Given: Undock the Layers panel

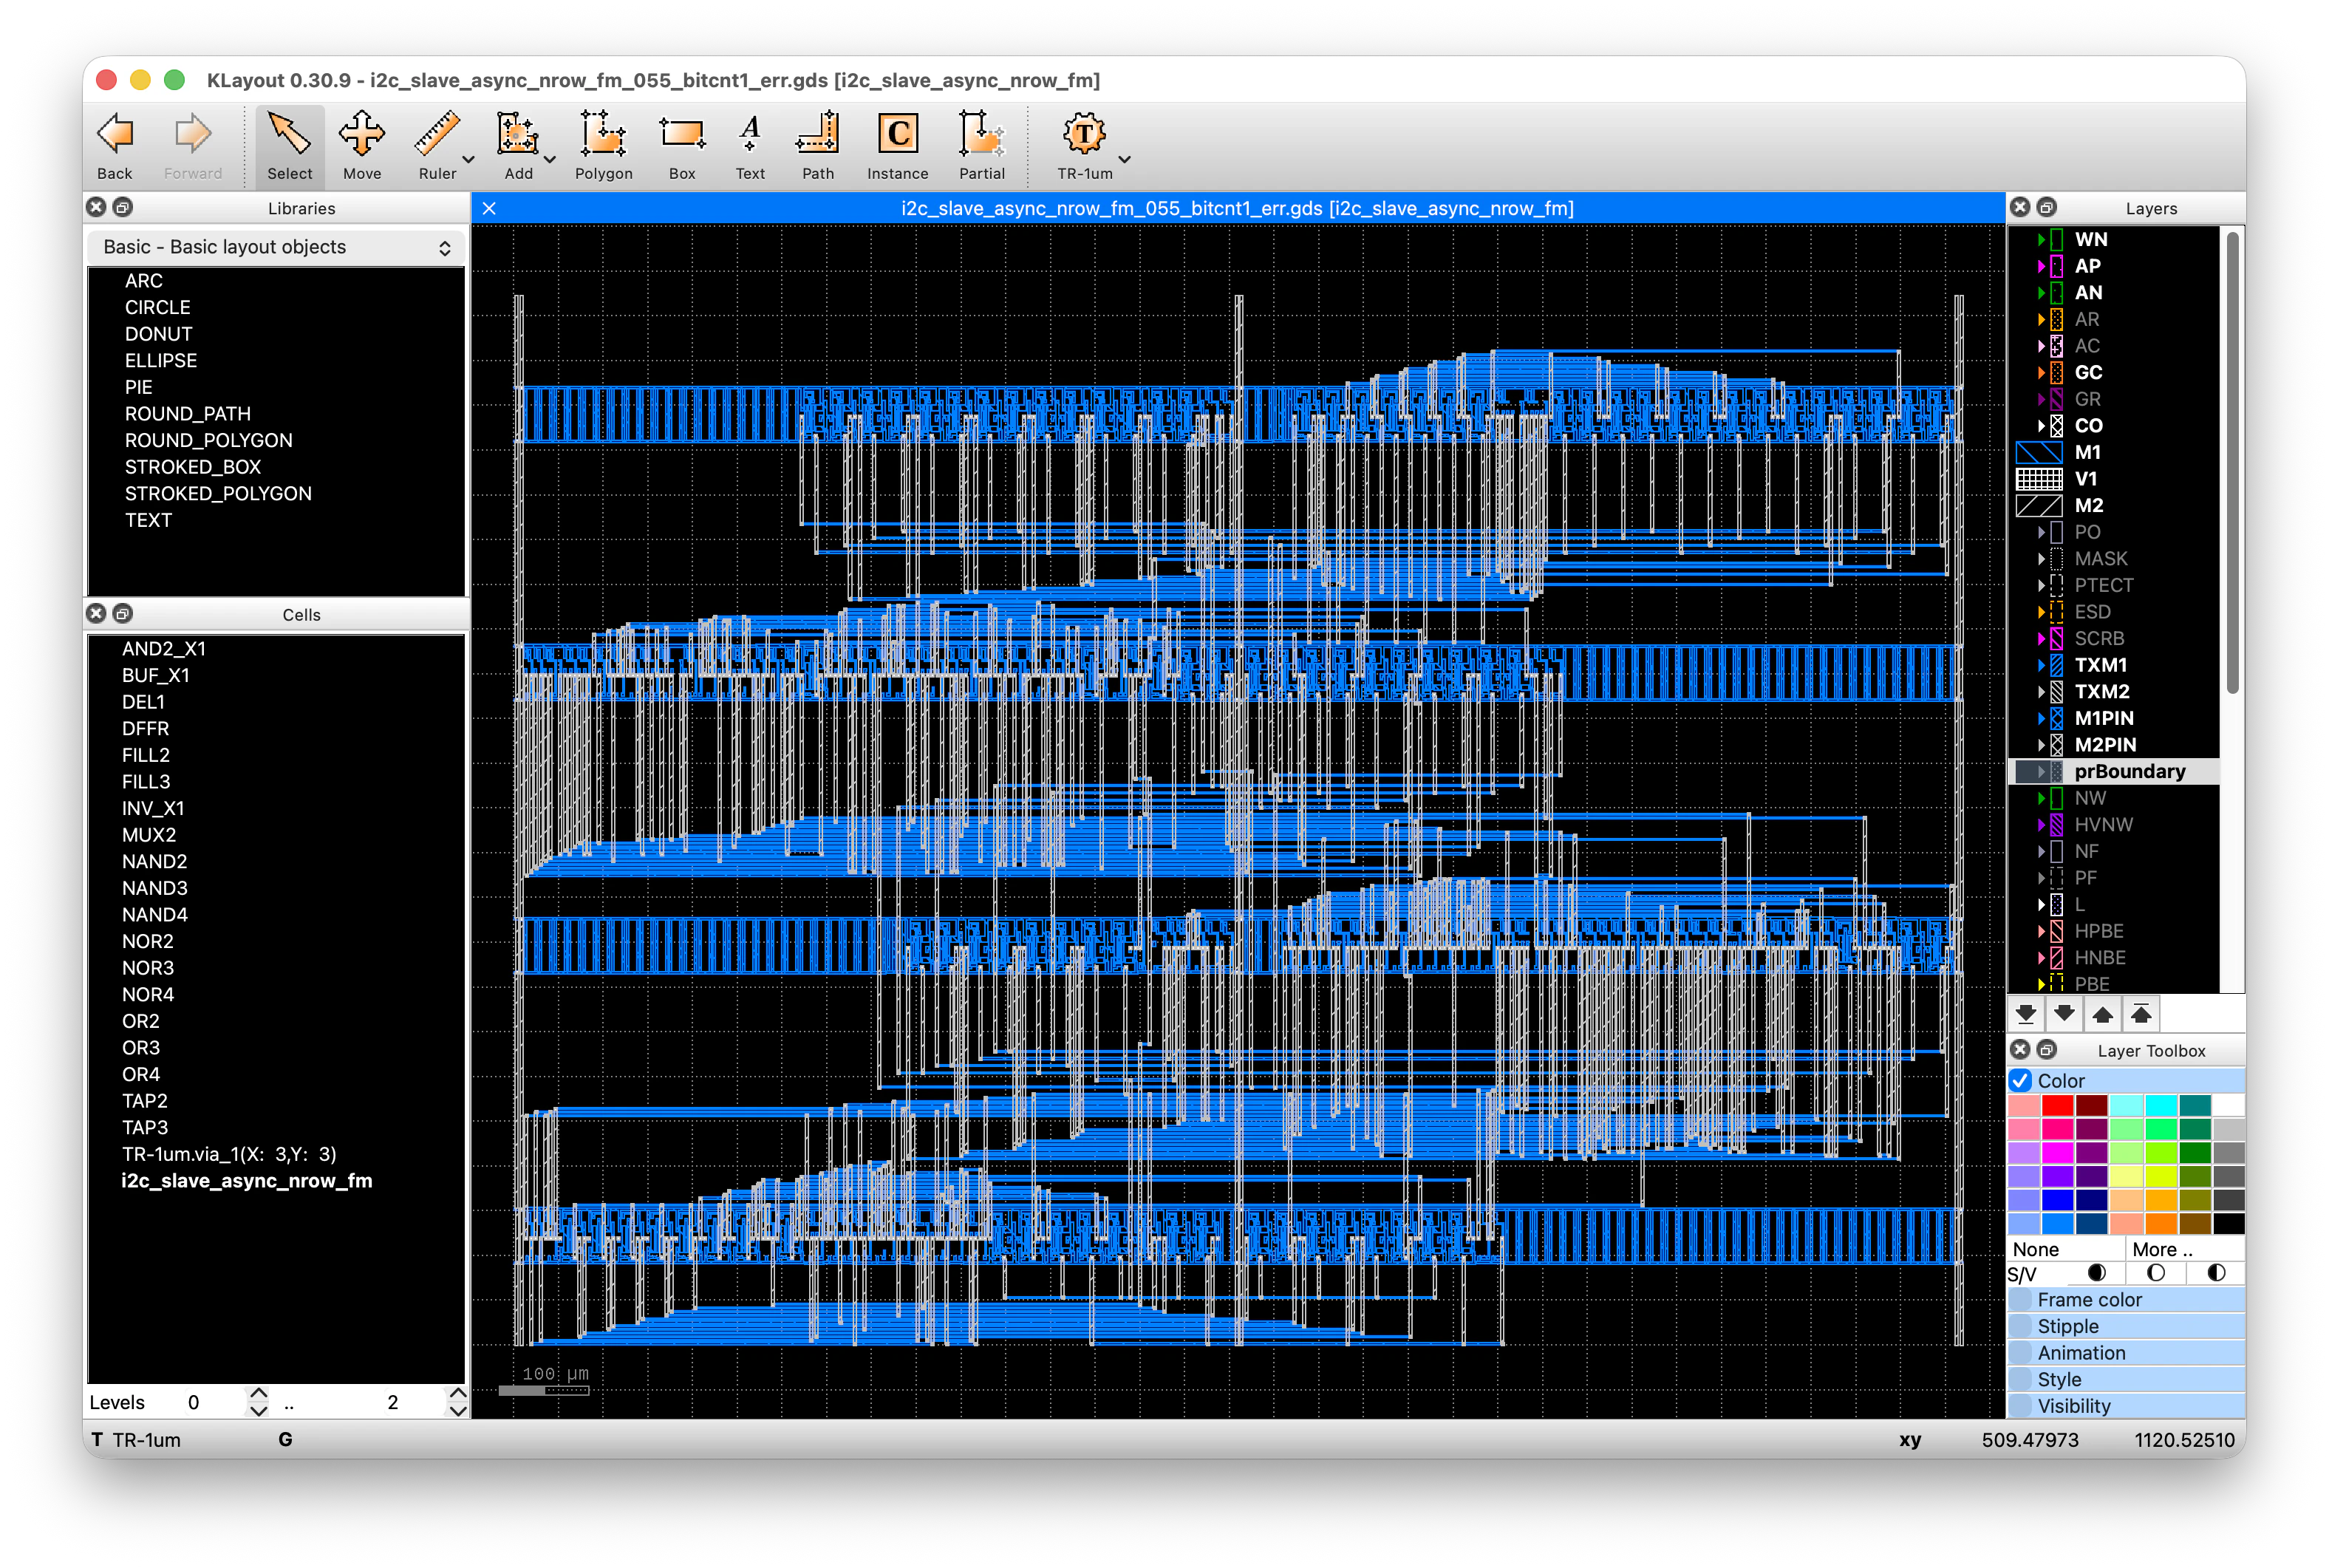Looking at the screenshot, I should pyautogui.click(x=2047, y=207).
